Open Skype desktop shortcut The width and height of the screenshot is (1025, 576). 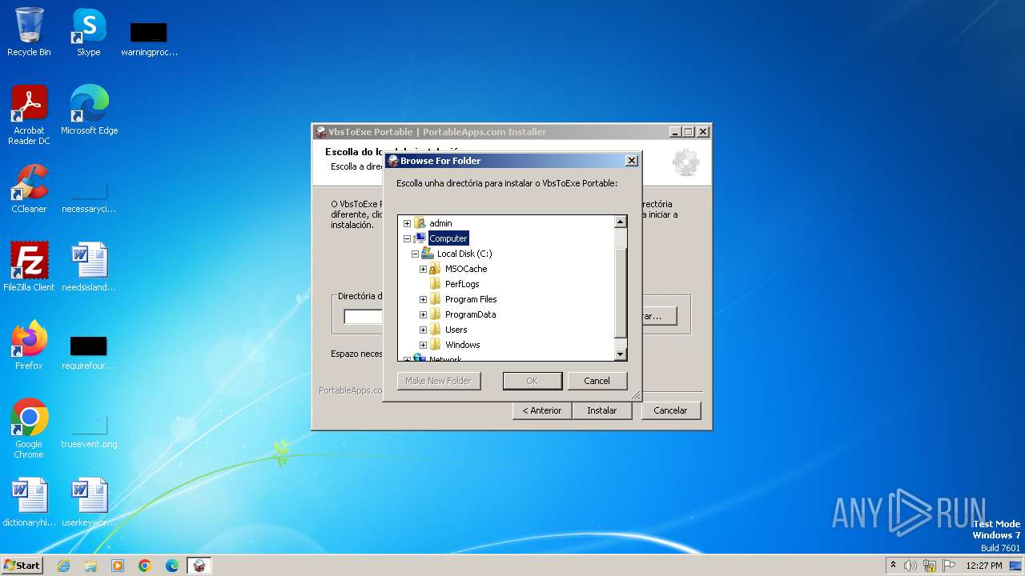(89, 33)
